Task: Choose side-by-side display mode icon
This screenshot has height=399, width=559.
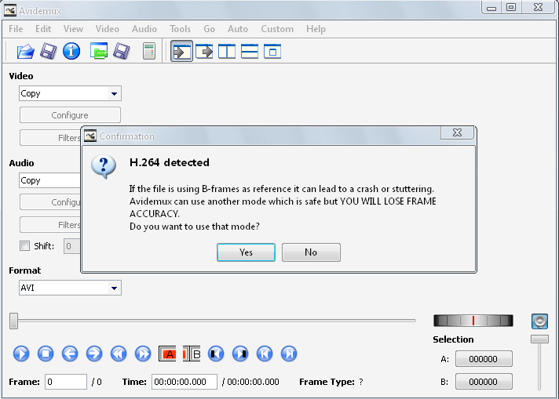Action: [227, 52]
